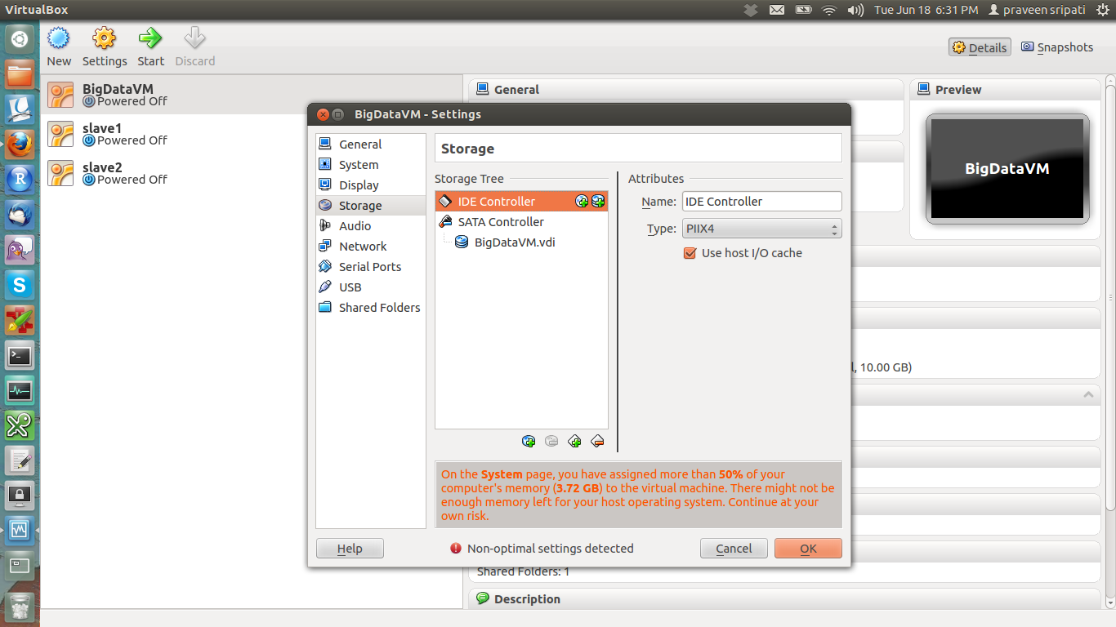The width and height of the screenshot is (1116, 627).
Task: Click Add Attachment icon below storage tree
Action: [529, 441]
